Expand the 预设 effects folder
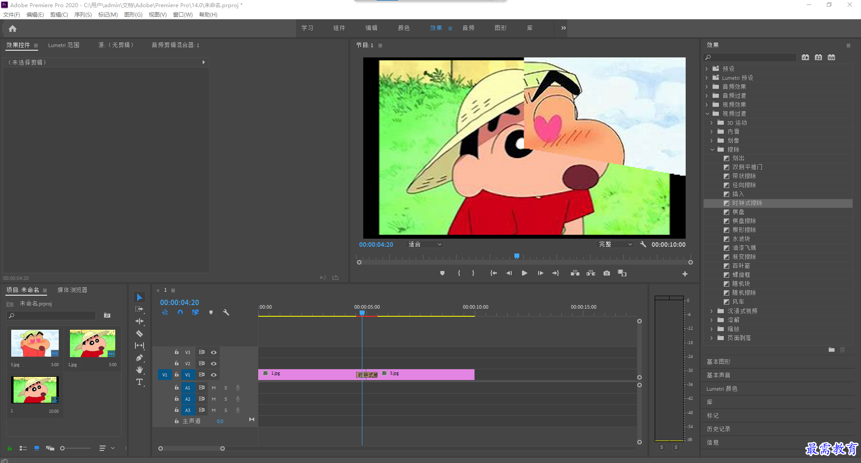Image resolution: width=861 pixels, height=463 pixels. pos(707,69)
